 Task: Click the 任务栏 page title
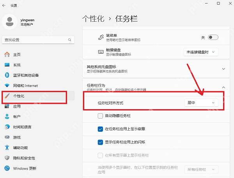click(126, 19)
